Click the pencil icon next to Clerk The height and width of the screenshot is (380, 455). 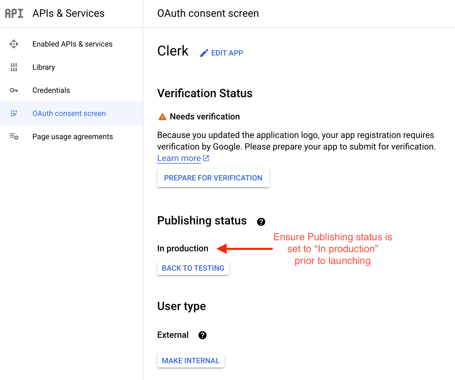[204, 53]
